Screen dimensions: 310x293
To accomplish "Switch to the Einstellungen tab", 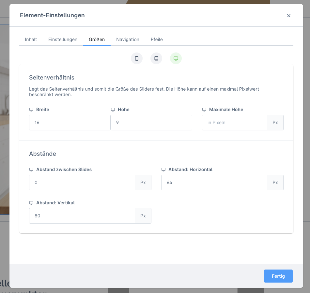I will point(63,39).
